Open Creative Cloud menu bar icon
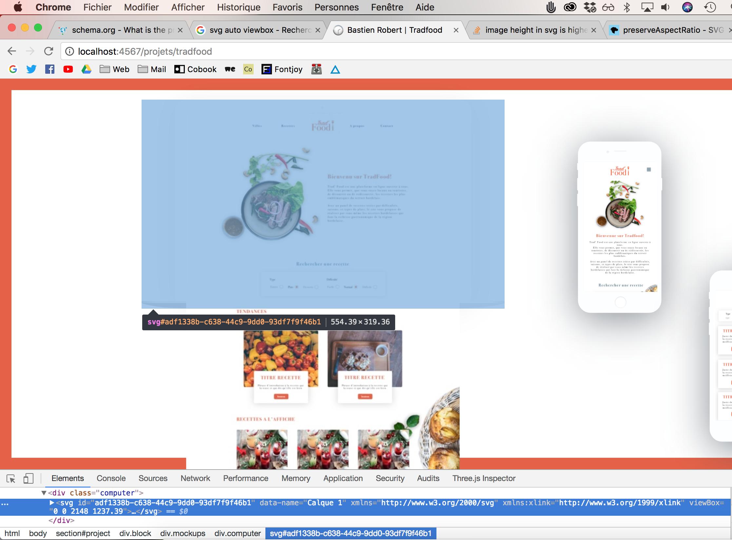 570,7
